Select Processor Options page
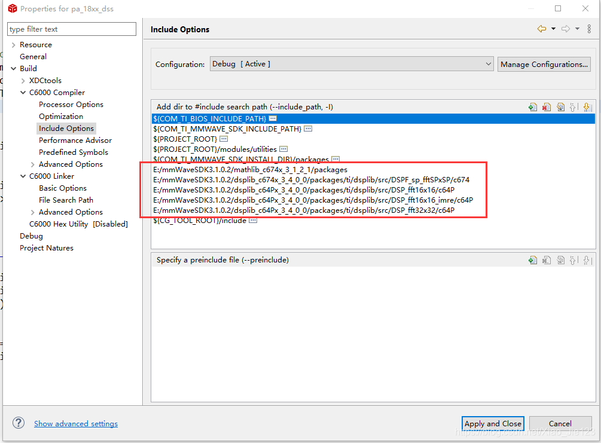This screenshot has height=443, width=601. pos(71,104)
